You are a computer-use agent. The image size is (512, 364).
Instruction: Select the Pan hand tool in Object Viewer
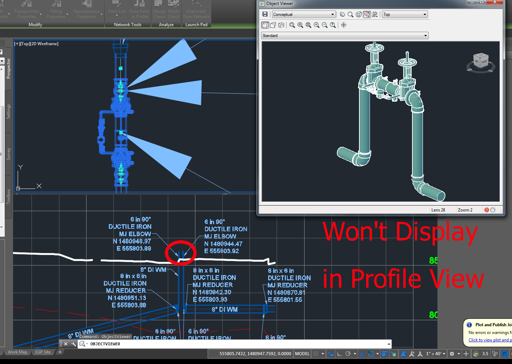click(x=342, y=14)
